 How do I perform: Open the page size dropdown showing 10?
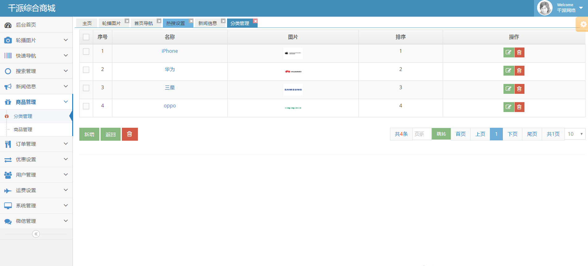(575, 134)
